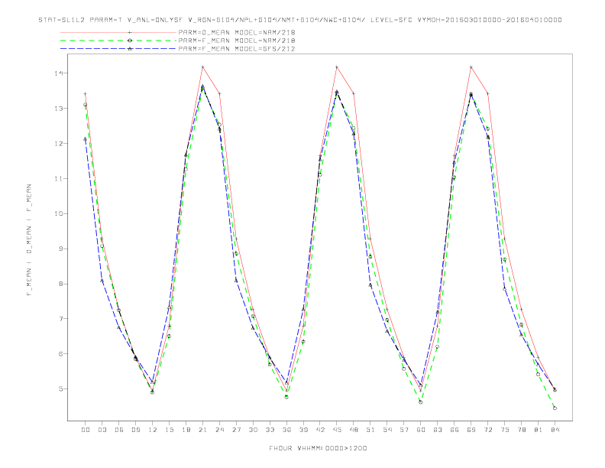The height and width of the screenshot is (468, 605).
Task: Click y-axis tick label 9
Action: pos(61,249)
